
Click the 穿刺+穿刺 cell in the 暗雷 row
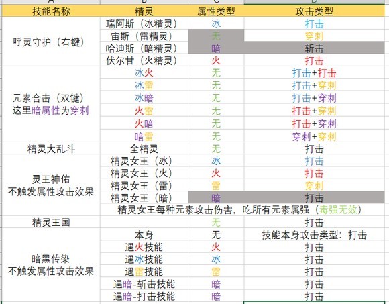click(x=314, y=136)
